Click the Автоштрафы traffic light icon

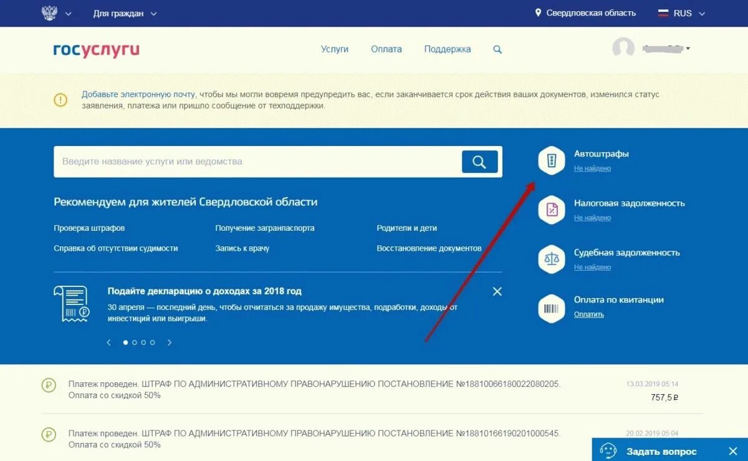pos(552,161)
